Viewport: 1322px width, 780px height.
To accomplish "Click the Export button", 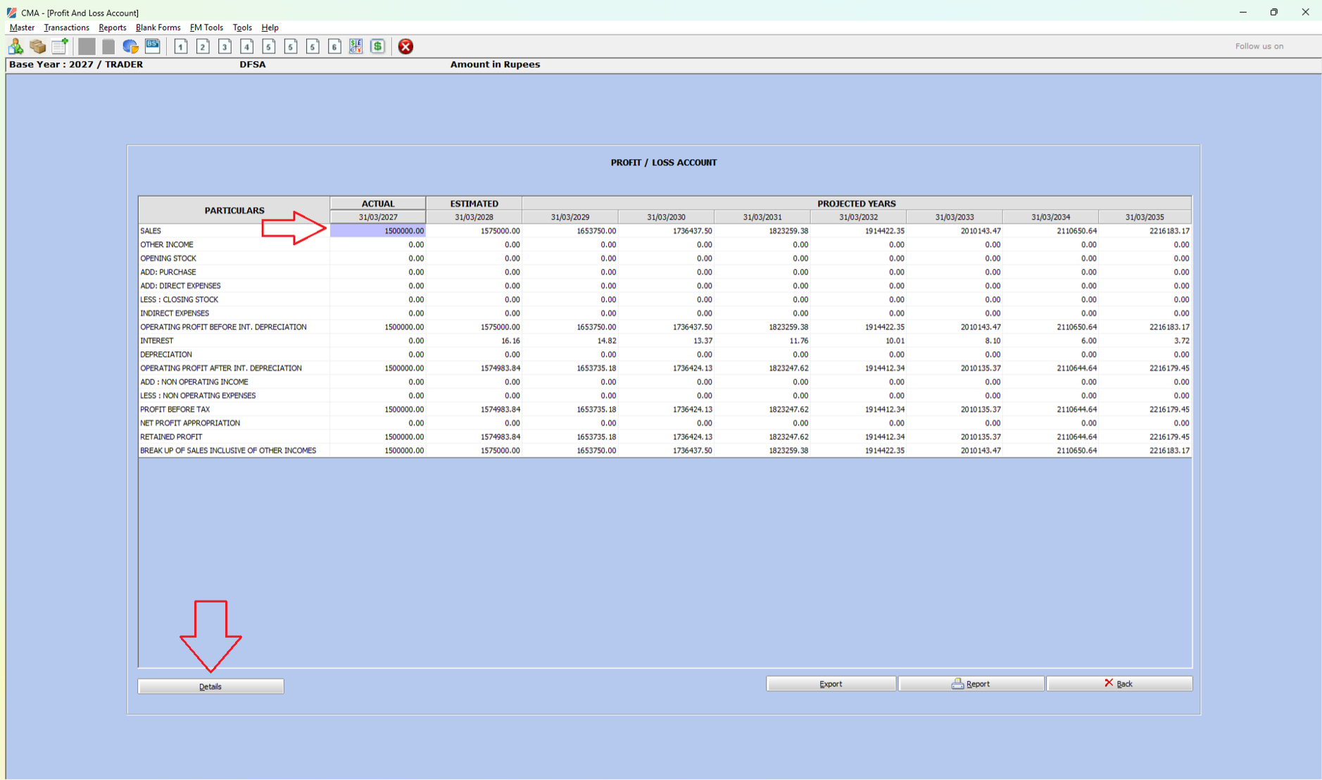I will pos(831,684).
